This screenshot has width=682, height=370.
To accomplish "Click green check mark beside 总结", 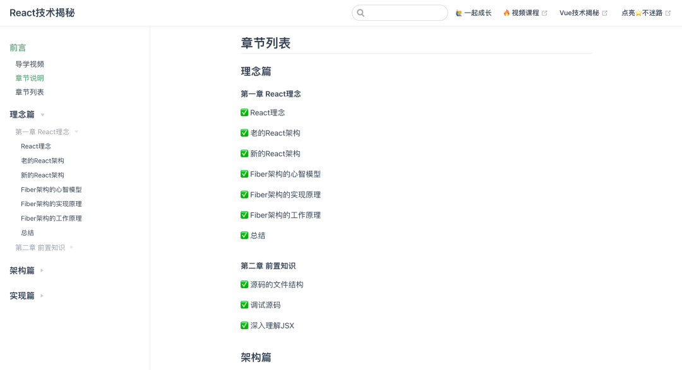I will [x=244, y=235].
